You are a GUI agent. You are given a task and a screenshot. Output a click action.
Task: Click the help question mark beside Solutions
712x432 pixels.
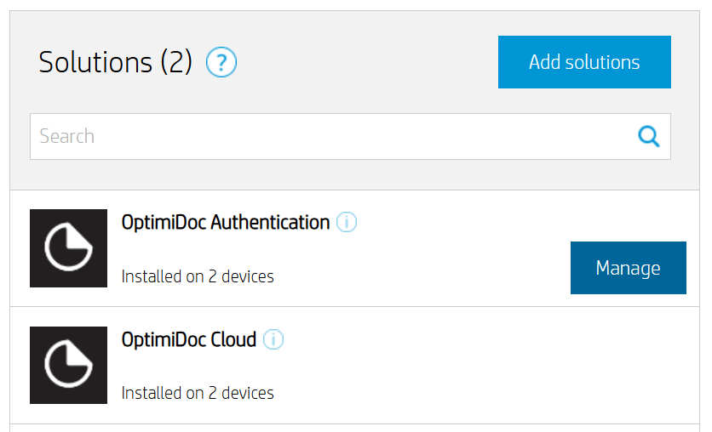pyautogui.click(x=221, y=62)
